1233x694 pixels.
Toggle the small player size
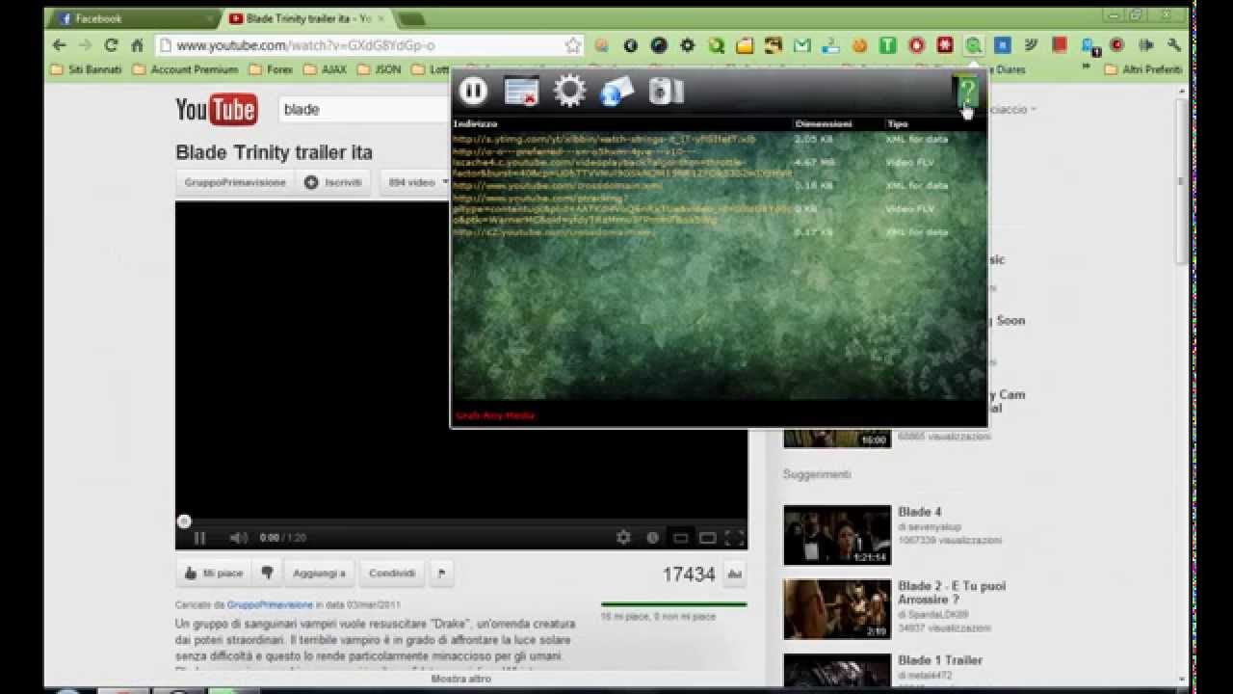pyautogui.click(x=680, y=538)
